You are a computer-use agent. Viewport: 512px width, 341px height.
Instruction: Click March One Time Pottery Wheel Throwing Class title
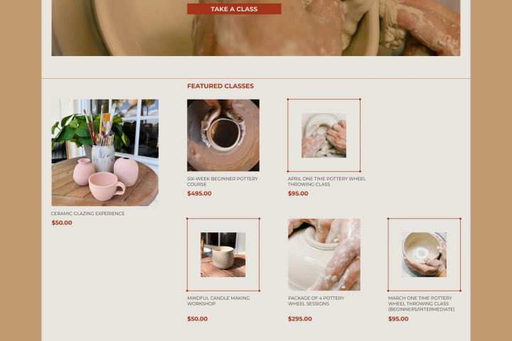point(421,303)
